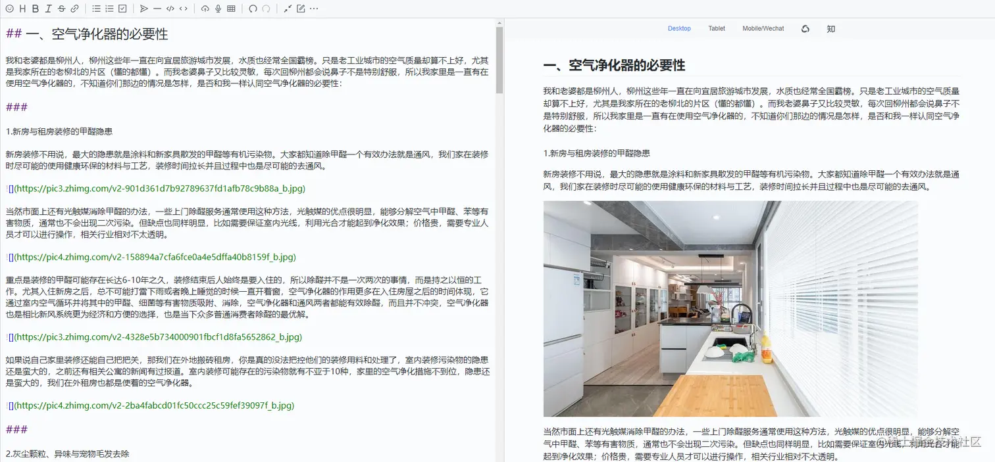995x462 pixels.
Task: Insert an ordered number list
Action: pos(109,9)
